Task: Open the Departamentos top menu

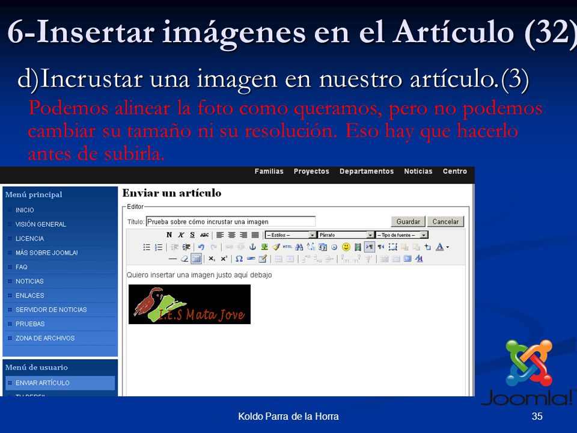Action: click(367, 171)
